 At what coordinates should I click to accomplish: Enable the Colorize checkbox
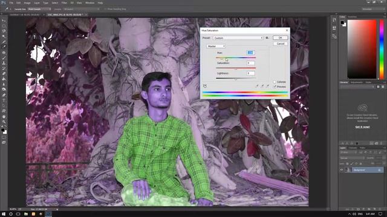tap(275, 82)
